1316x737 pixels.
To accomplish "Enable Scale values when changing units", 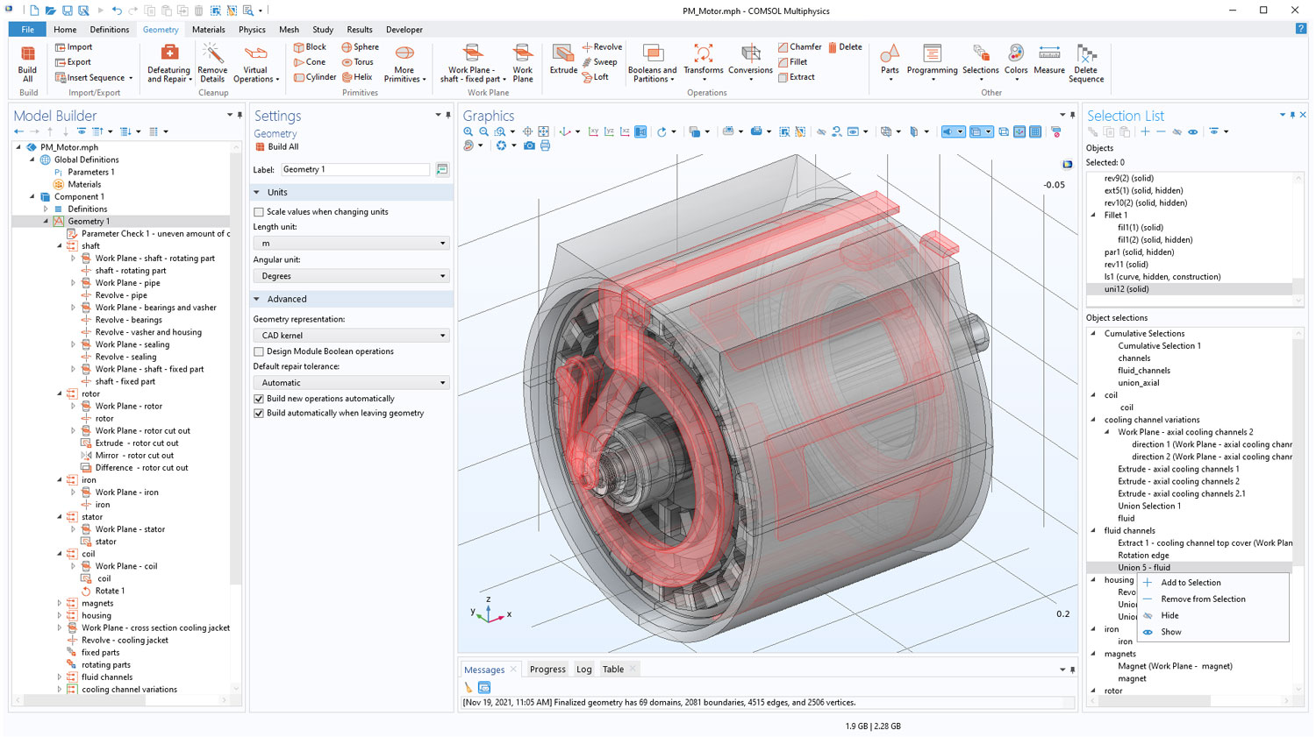I will pyautogui.click(x=259, y=212).
